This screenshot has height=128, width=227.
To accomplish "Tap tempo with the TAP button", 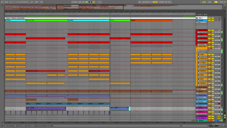I will pyautogui.click(x=9, y=2).
